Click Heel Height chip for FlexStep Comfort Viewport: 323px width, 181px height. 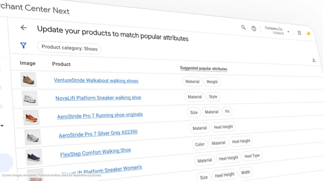[241, 141]
